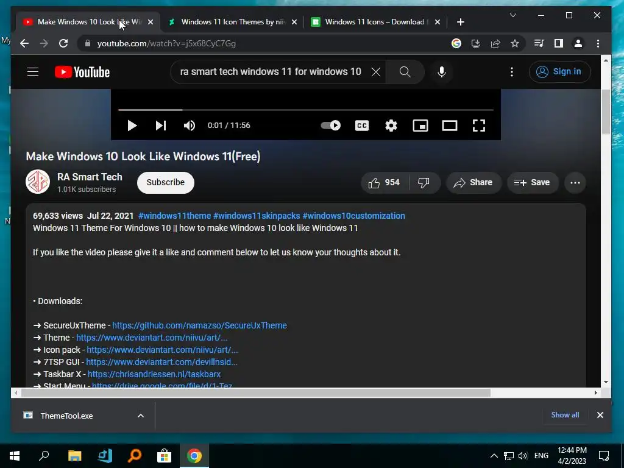
Task: Open the tab search dropdown
Action: tap(513, 15)
